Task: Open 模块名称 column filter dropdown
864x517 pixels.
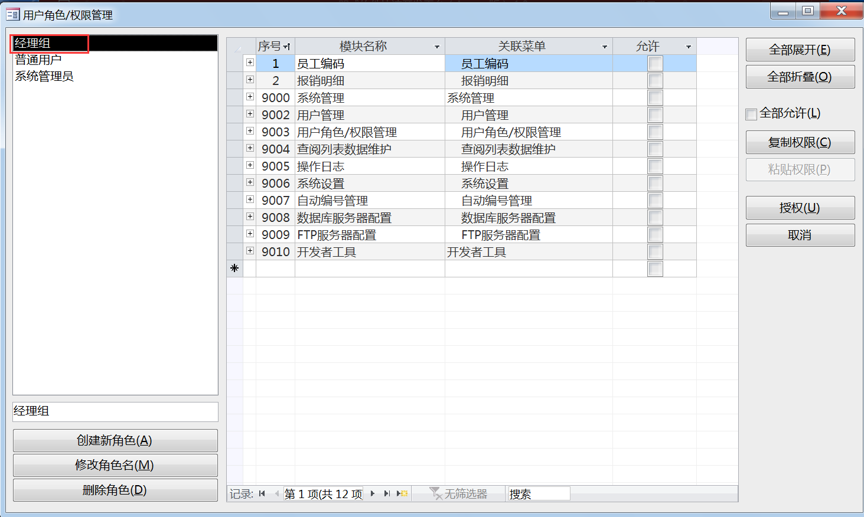Action: tap(437, 47)
